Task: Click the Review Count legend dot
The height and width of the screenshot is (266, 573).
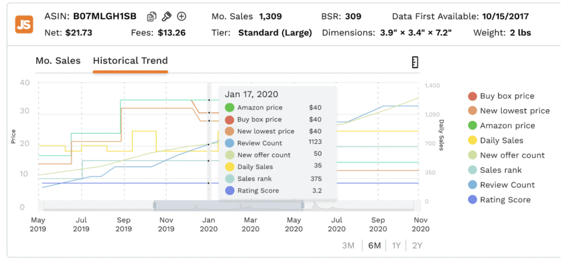Action: click(x=472, y=185)
